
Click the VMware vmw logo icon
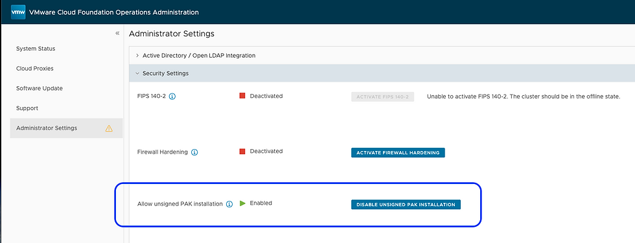(18, 12)
